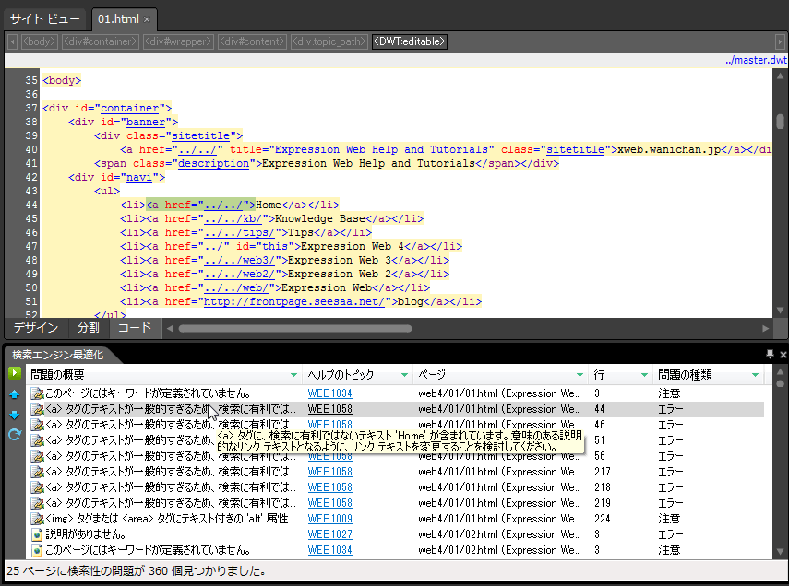
Task: Switch to the サイト ビュー tab
Action: pyautogui.click(x=44, y=19)
